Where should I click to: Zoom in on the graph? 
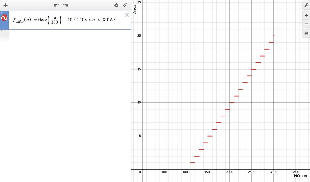306,15
